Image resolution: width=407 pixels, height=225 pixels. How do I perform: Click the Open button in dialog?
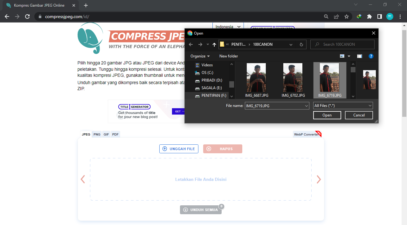pyautogui.click(x=327, y=115)
